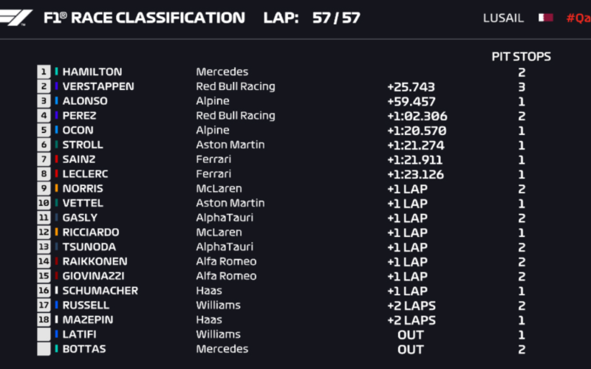Click Norris's orange McLaren color bar
Image resolution: width=591 pixels, height=369 pixels.
pyautogui.click(x=57, y=188)
